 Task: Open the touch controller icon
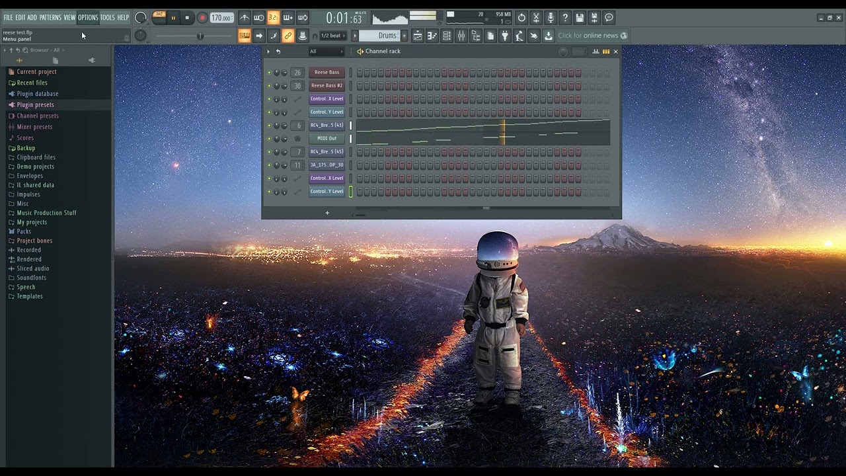pyautogui.click(x=534, y=36)
